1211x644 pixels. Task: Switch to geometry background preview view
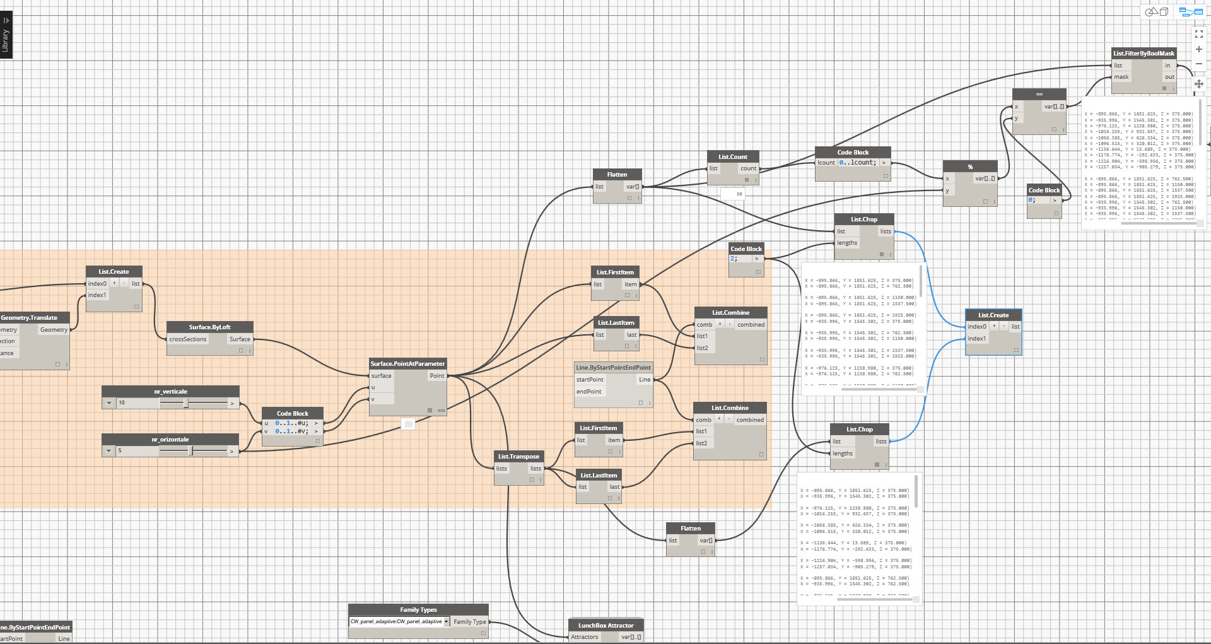[1157, 11]
